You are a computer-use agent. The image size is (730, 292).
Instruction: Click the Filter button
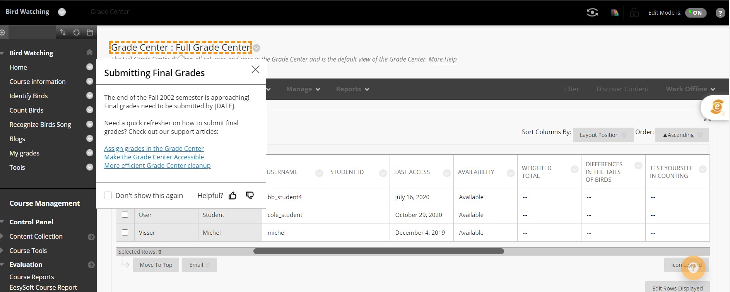(571, 89)
